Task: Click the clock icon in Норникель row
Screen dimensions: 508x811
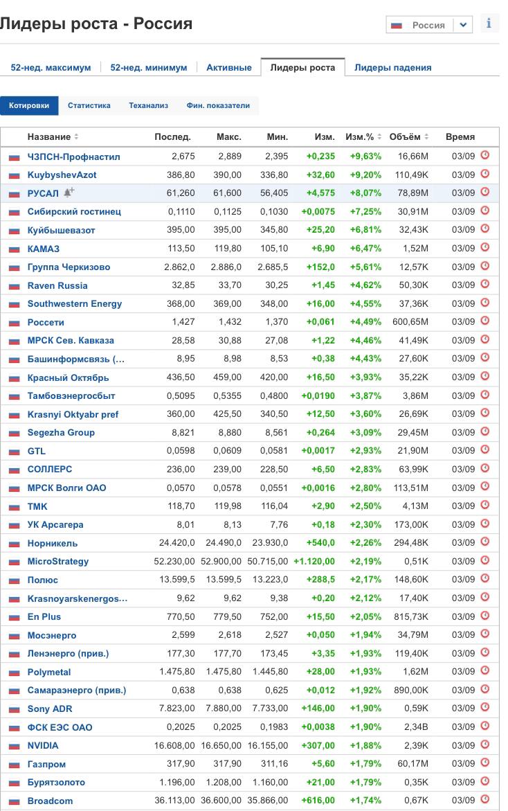Action: tap(484, 542)
